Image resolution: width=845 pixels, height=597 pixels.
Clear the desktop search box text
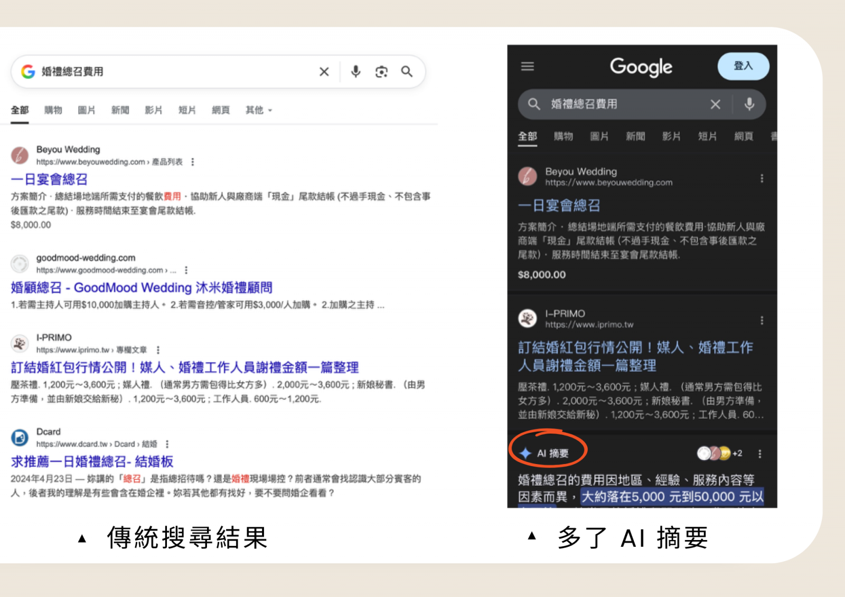324,72
